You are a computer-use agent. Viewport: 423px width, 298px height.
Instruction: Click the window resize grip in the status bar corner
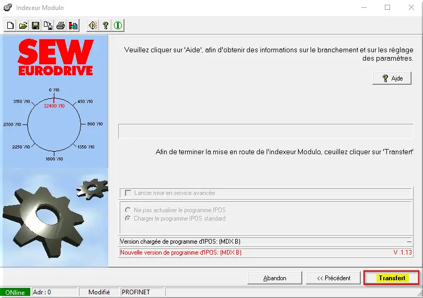click(420, 293)
